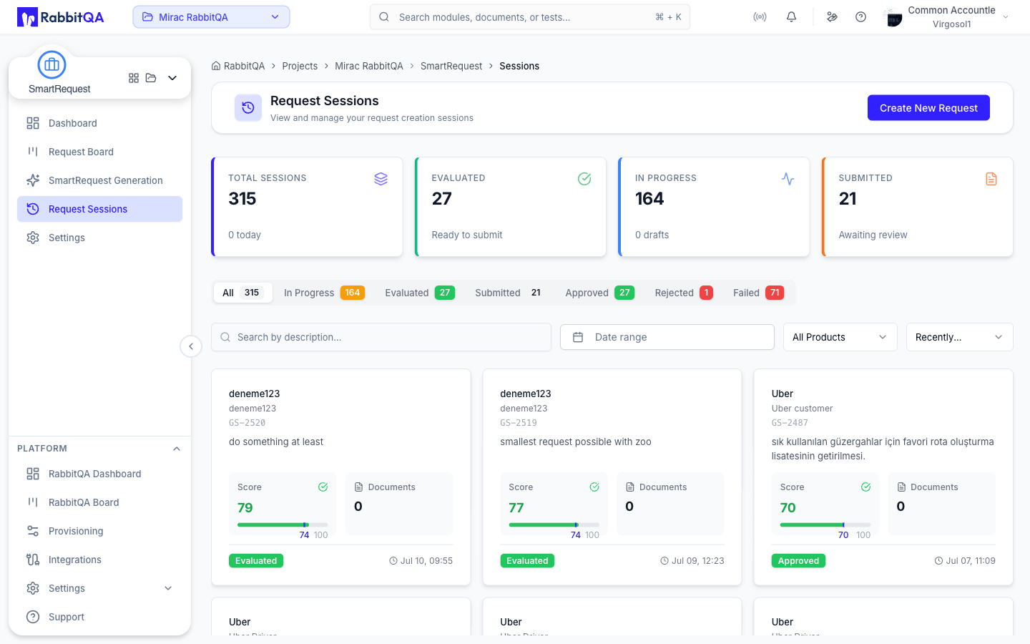Click the Approved badge on Uber GS-2487 card
The height and width of the screenshot is (644, 1030).
tap(798, 561)
